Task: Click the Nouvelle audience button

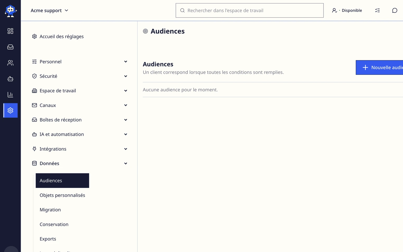Action: pos(379,67)
